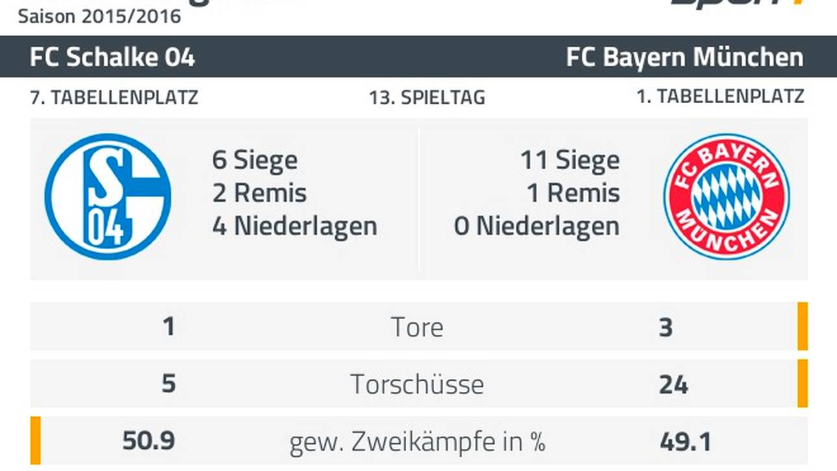
Task: Click Schalke's 6 Siege record text
Action: point(255,161)
